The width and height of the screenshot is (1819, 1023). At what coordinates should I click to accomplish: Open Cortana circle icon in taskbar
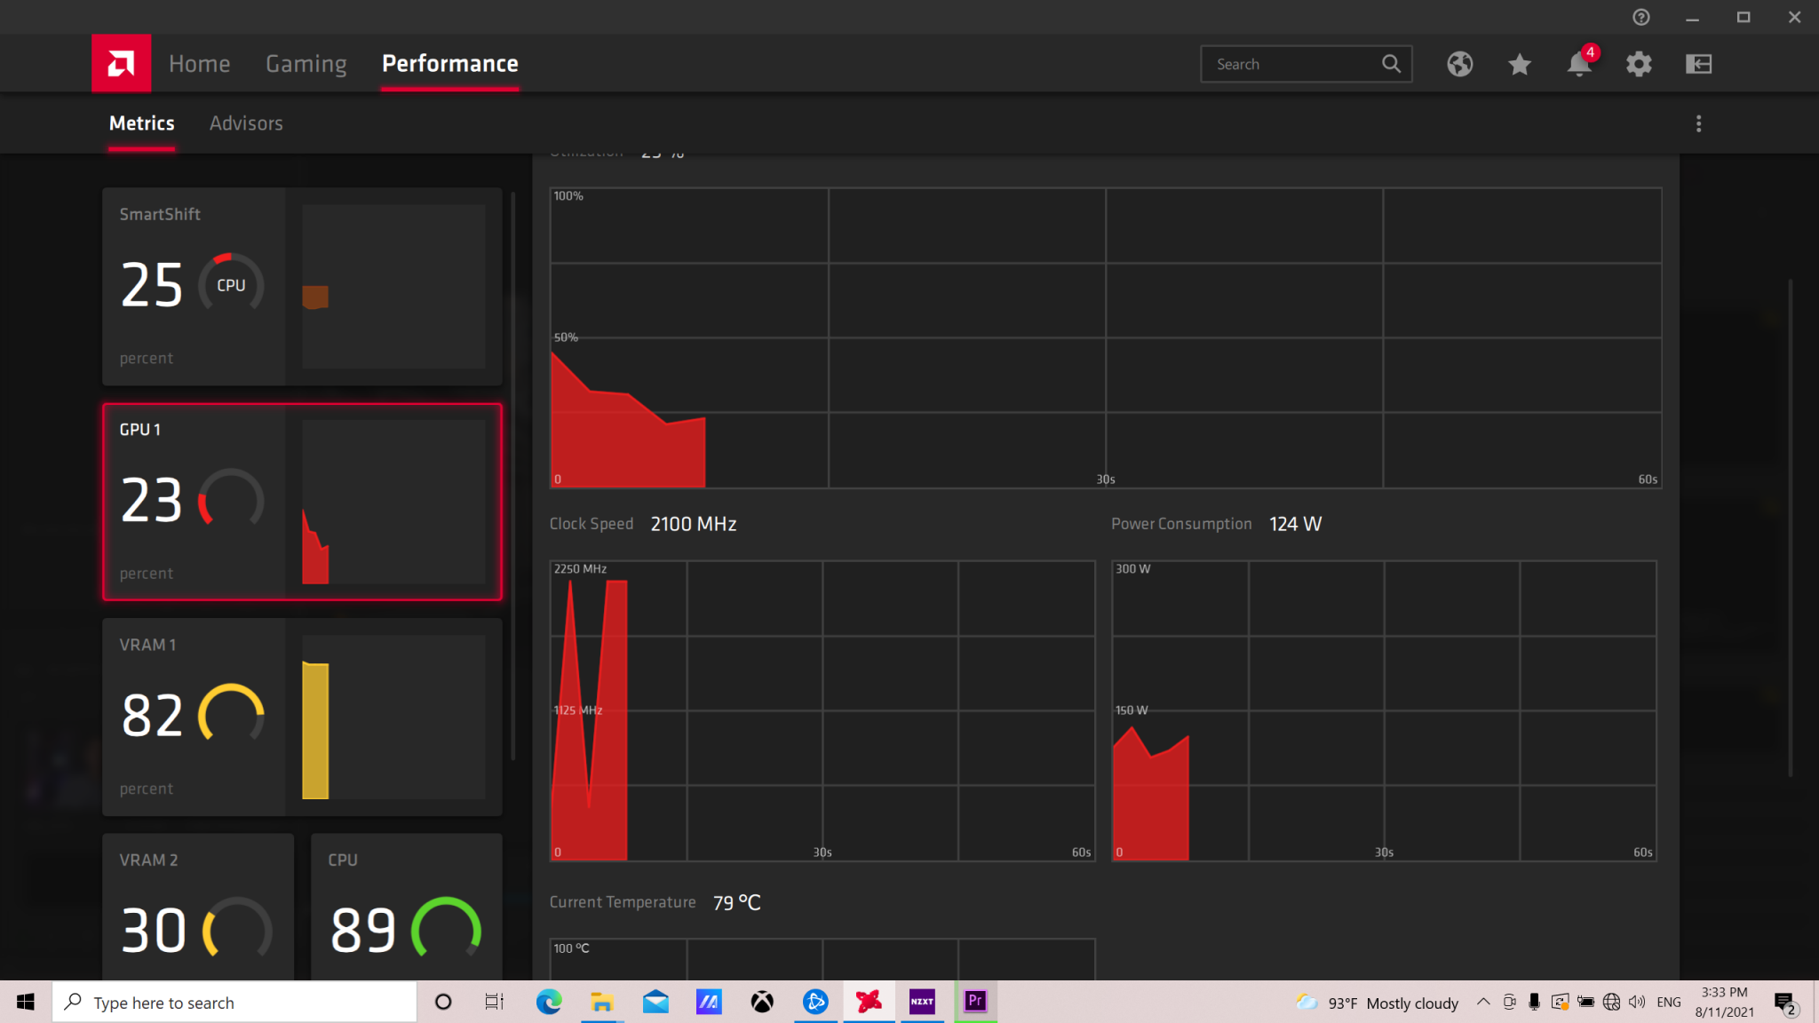443,1002
